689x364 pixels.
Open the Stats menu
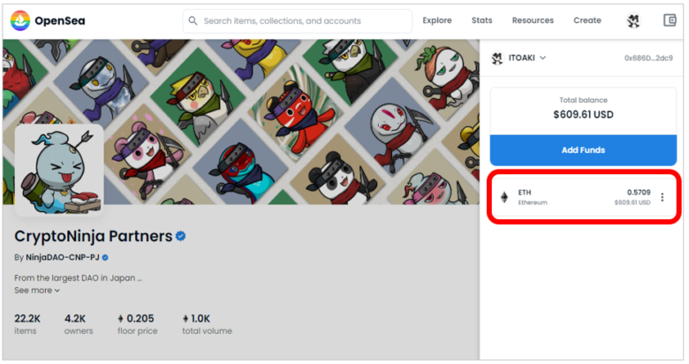point(481,20)
